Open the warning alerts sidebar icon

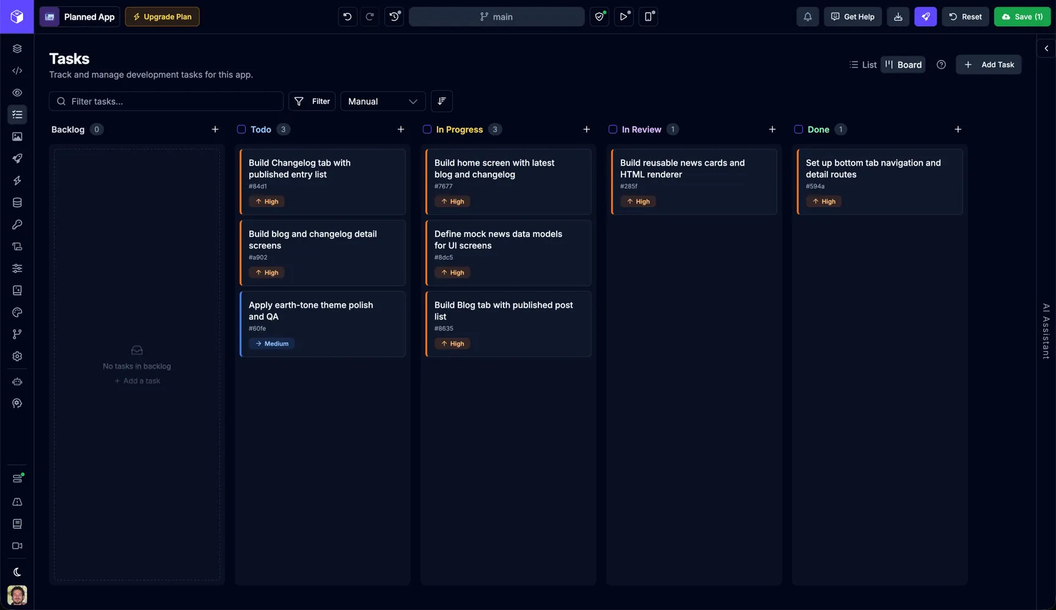(x=17, y=502)
